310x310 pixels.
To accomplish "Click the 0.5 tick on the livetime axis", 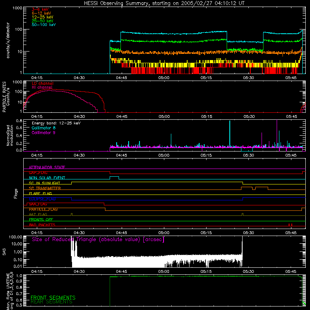I will 19,305.
